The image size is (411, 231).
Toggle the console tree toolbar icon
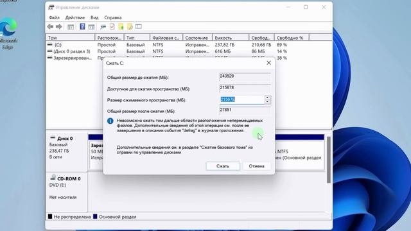[71, 27]
